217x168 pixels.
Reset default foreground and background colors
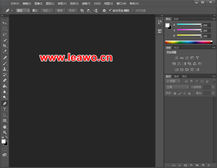(x=3, y=137)
